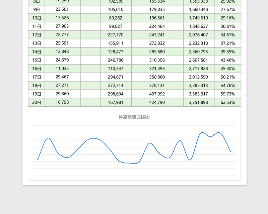The height and width of the screenshot is (214, 268).
Task: Click the cell showing 350,860
Action: coord(157,77)
